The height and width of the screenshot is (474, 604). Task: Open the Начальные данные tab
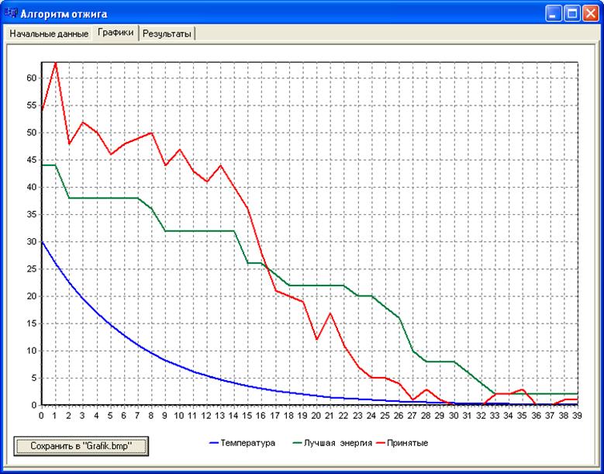pyautogui.click(x=49, y=34)
